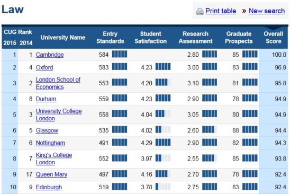Select Edinburgh entry standards value 519
This screenshot has width=291, height=194.
pyautogui.click(x=104, y=187)
